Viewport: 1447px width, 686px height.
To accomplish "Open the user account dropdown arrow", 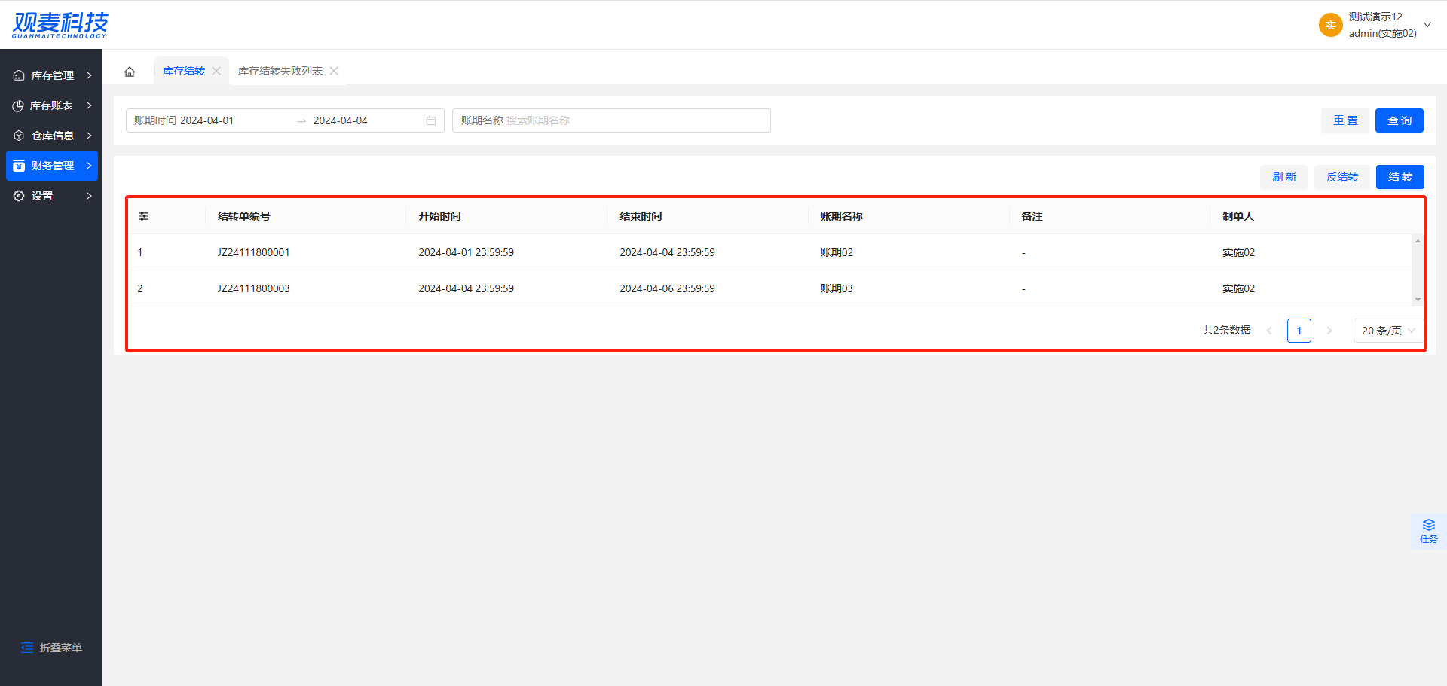I will (1427, 25).
